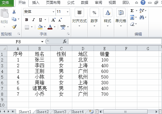Click the Cut scissors icon
Image resolution: width=162 pixels, height=114 pixels.
click(x=14, y=12)
